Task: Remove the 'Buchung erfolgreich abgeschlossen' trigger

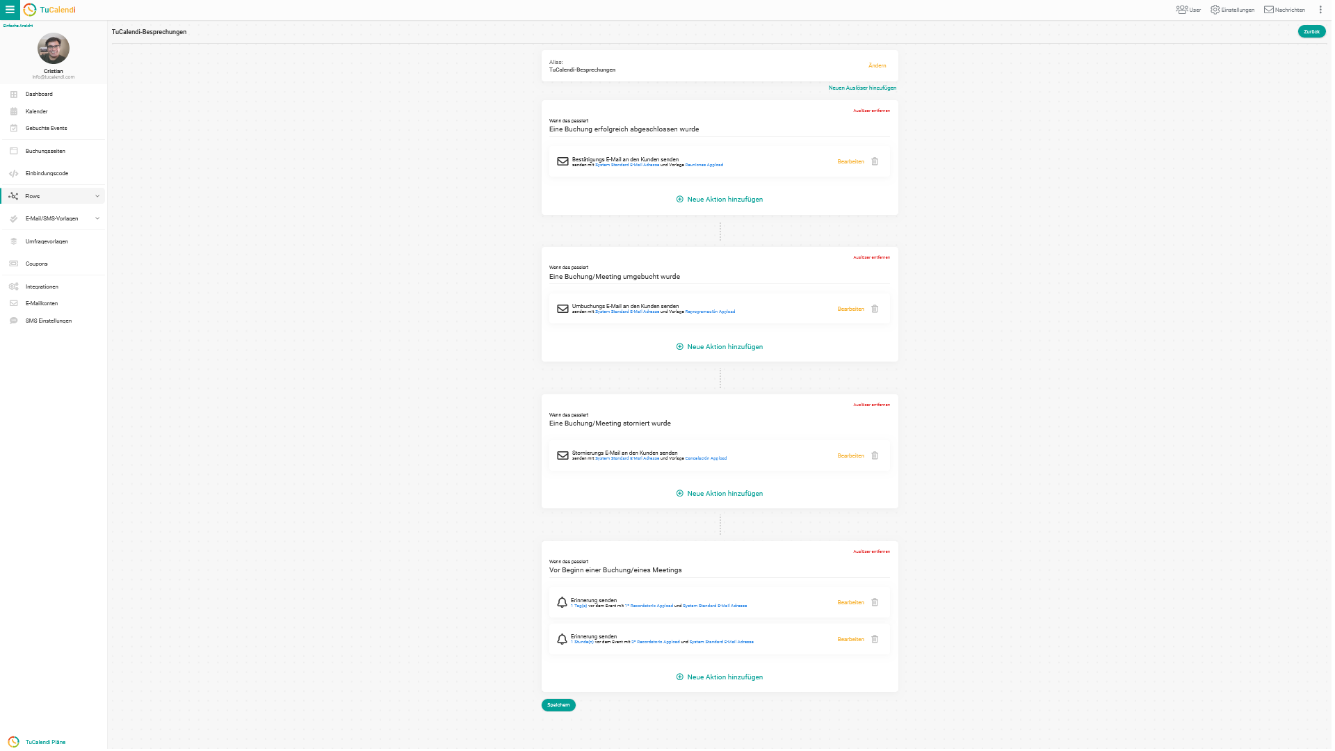Action: tap(871, 111)
